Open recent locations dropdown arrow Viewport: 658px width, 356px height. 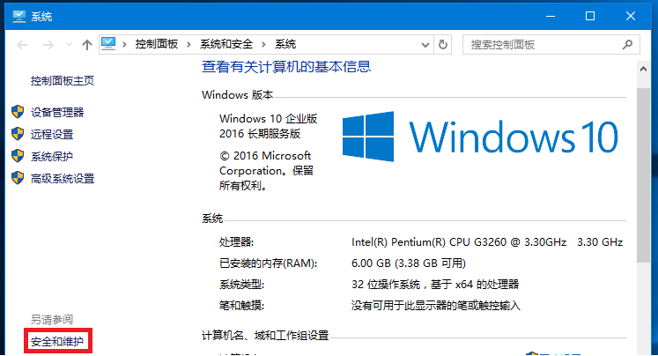pos(69,44)
